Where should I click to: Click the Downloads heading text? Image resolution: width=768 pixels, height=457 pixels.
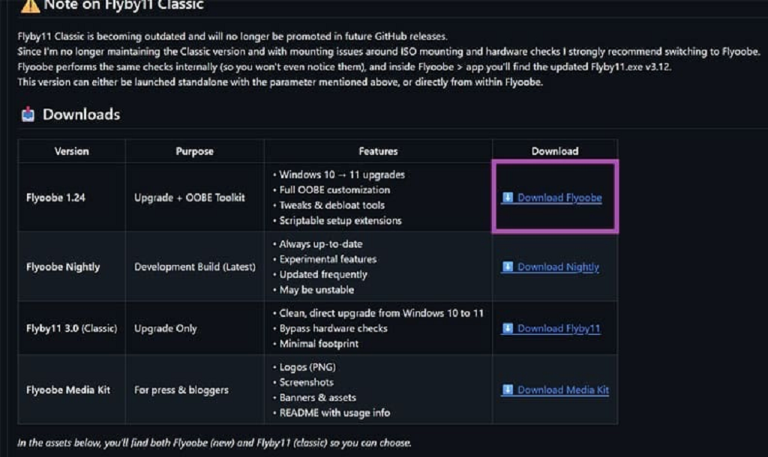(81, 115)
